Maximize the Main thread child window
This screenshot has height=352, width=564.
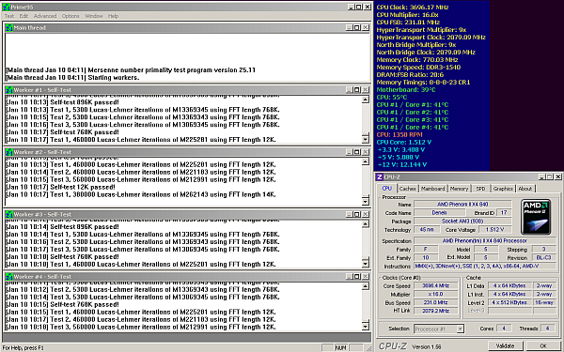click(x=357, y=27)
